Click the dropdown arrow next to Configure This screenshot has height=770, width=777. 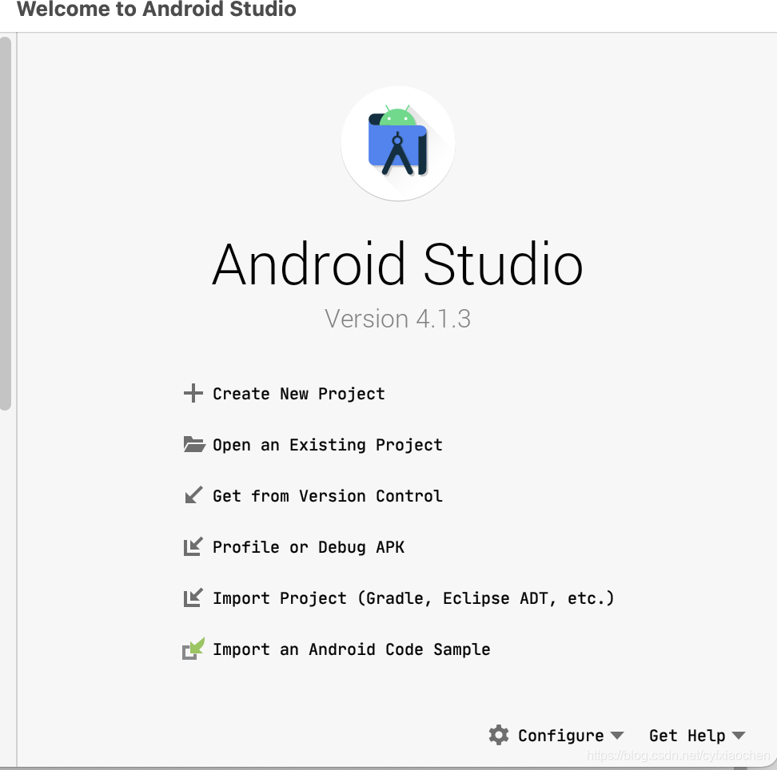(x=617, y=736)
